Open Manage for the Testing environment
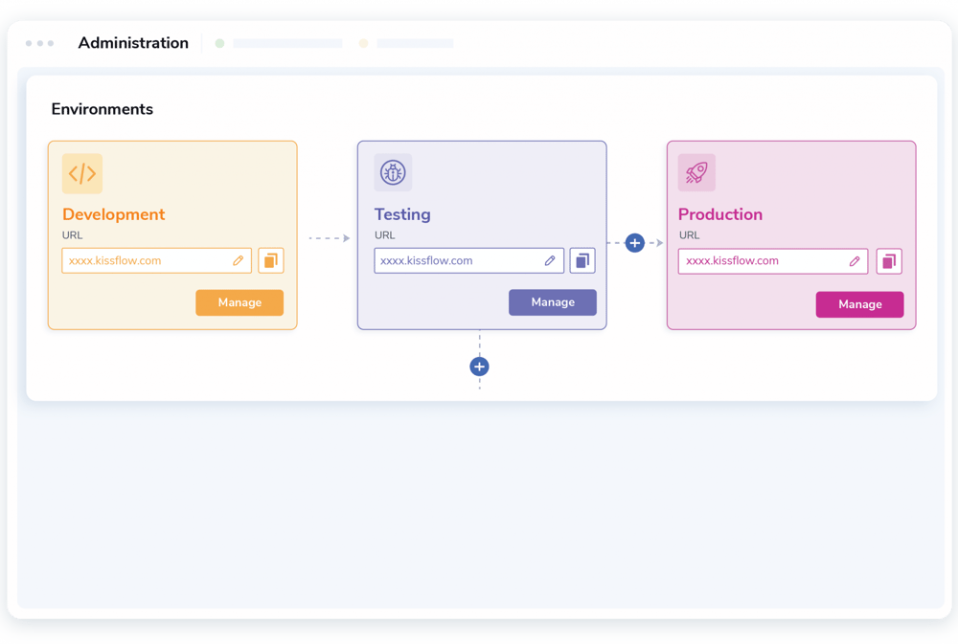958x644 pixels. 553,301
